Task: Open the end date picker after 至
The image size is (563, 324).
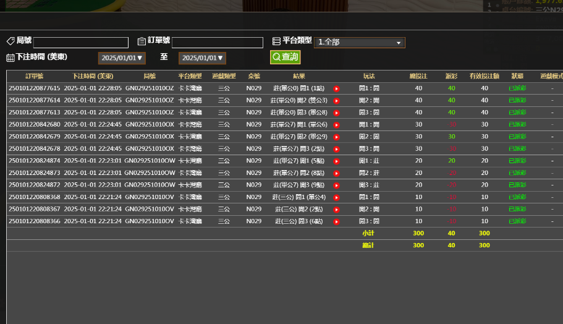Action: click(x=202, y=58)
